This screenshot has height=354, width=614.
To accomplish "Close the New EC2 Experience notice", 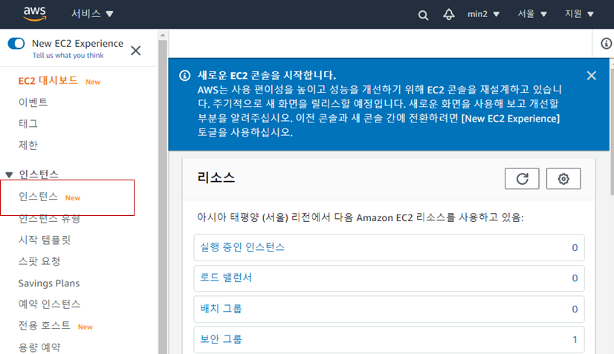I will point(135,50).
